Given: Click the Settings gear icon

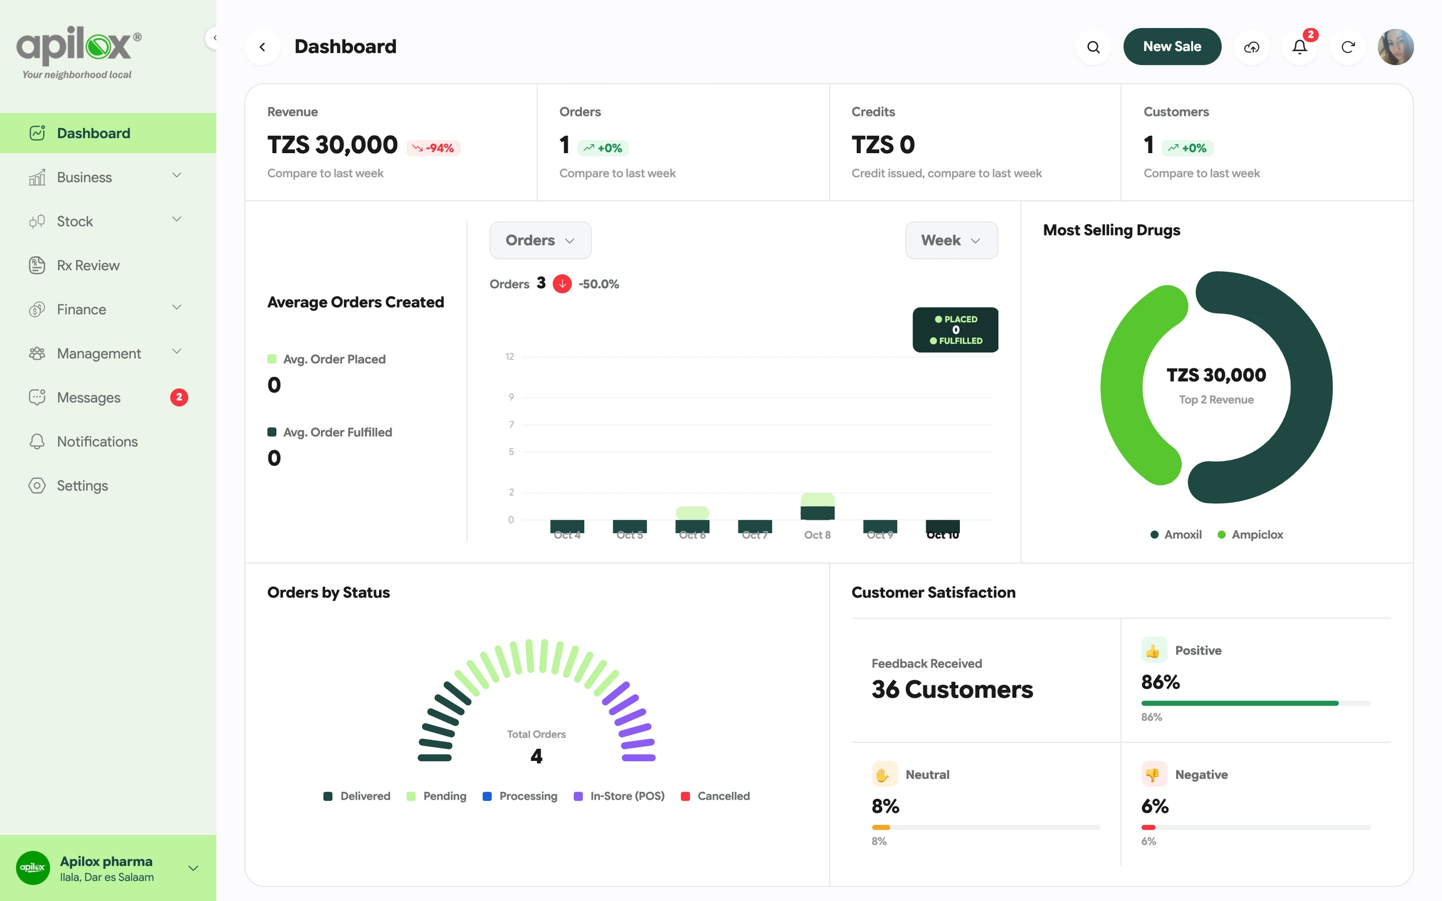Looking at the screenshot, I should tap(37, 485).
